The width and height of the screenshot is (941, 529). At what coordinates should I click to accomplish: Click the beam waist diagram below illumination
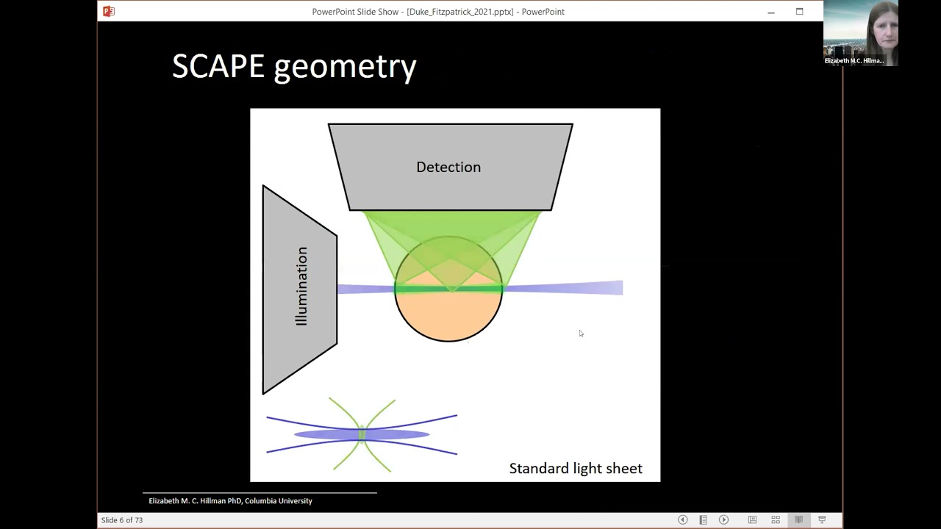362,435
